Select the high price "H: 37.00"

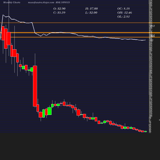pos(92,9)
